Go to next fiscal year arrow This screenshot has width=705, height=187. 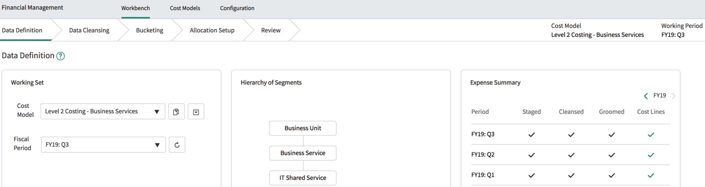[674, 95]
